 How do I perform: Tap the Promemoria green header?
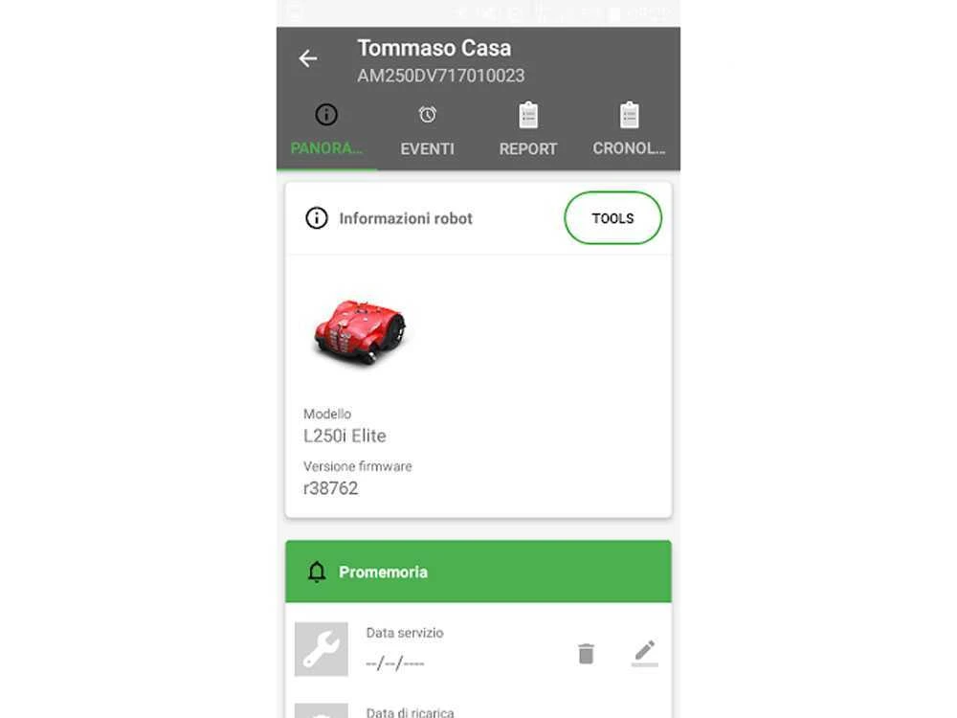[478, 572]
